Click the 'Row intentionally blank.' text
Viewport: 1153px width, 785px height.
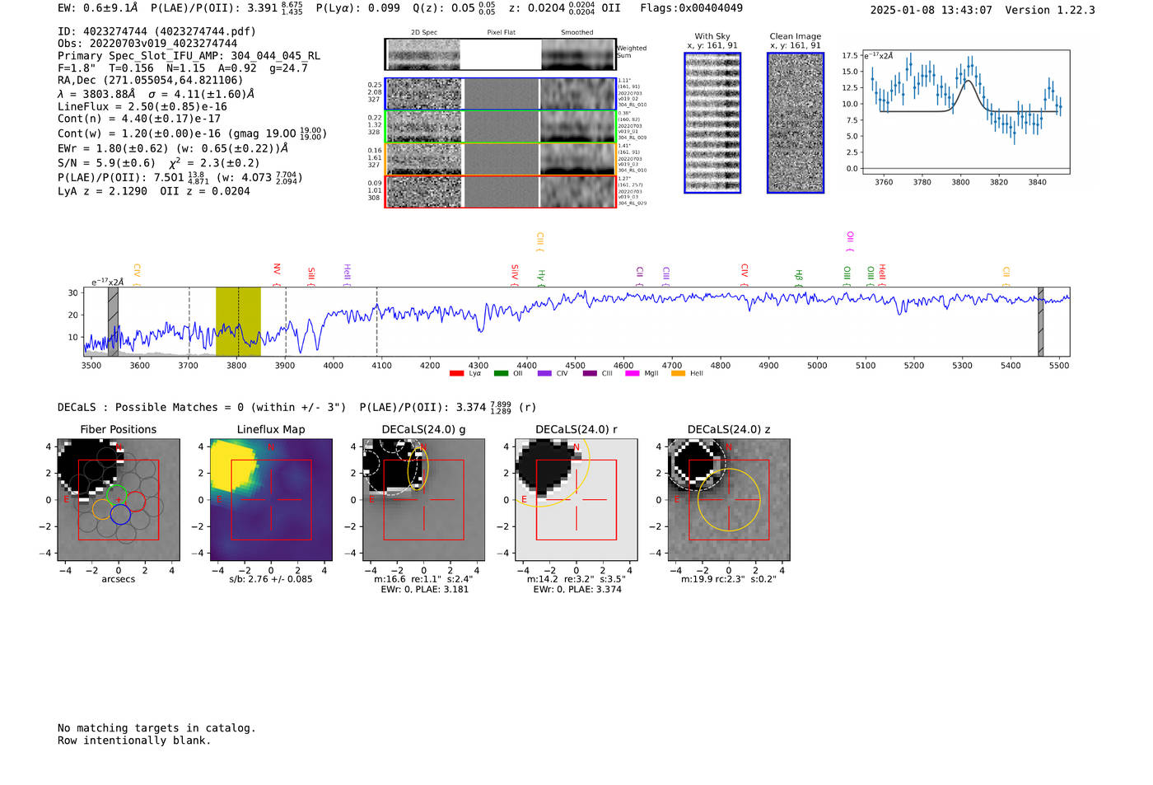coord(134,741)
